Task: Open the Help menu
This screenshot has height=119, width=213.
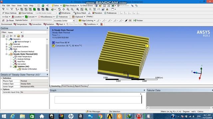Action: (31, 6)
